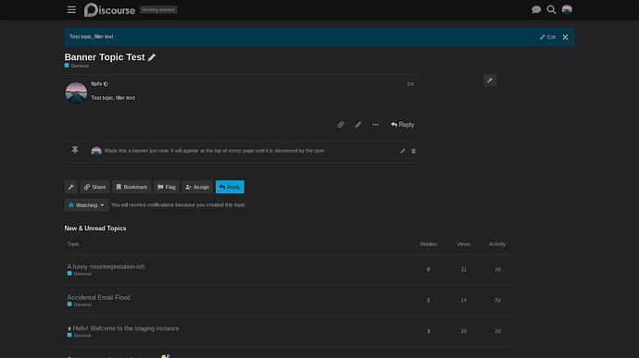This screenshot has height=358, width=639.
Task: Flag this topic
Action: (x=167, y=187)
